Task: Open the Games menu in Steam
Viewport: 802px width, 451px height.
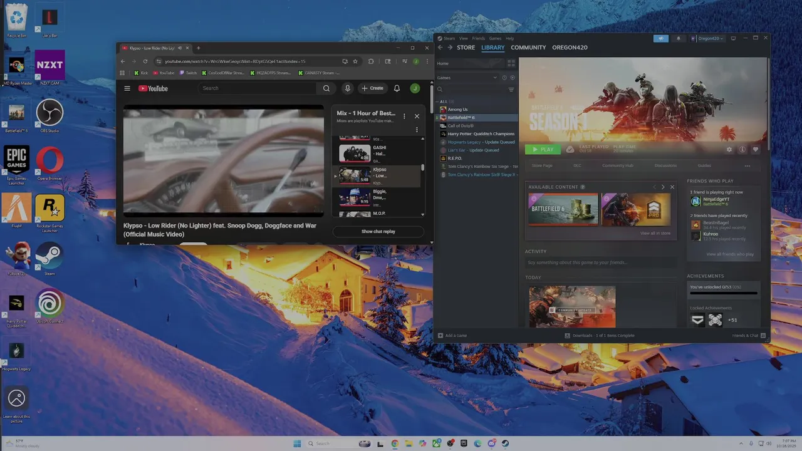Action: (x=495, y=38)
